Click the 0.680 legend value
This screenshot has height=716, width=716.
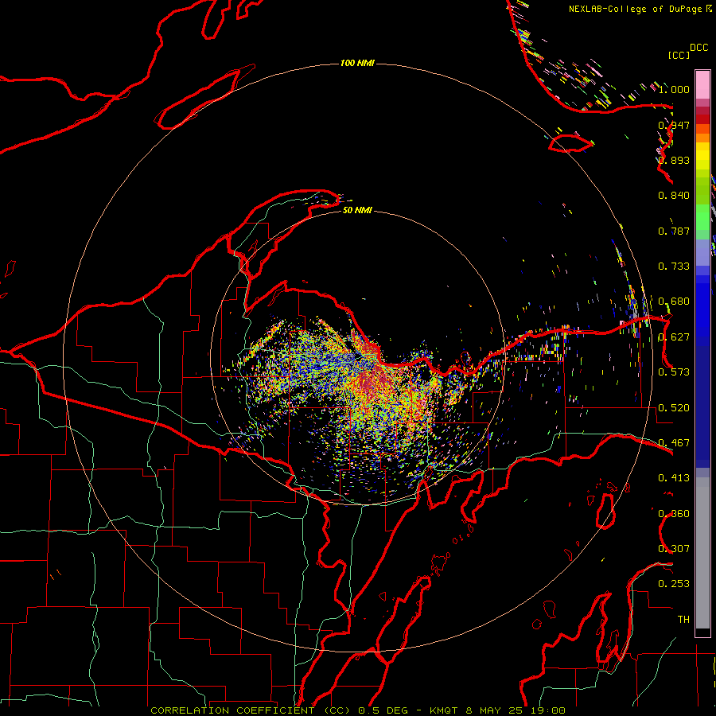point(674,302)
